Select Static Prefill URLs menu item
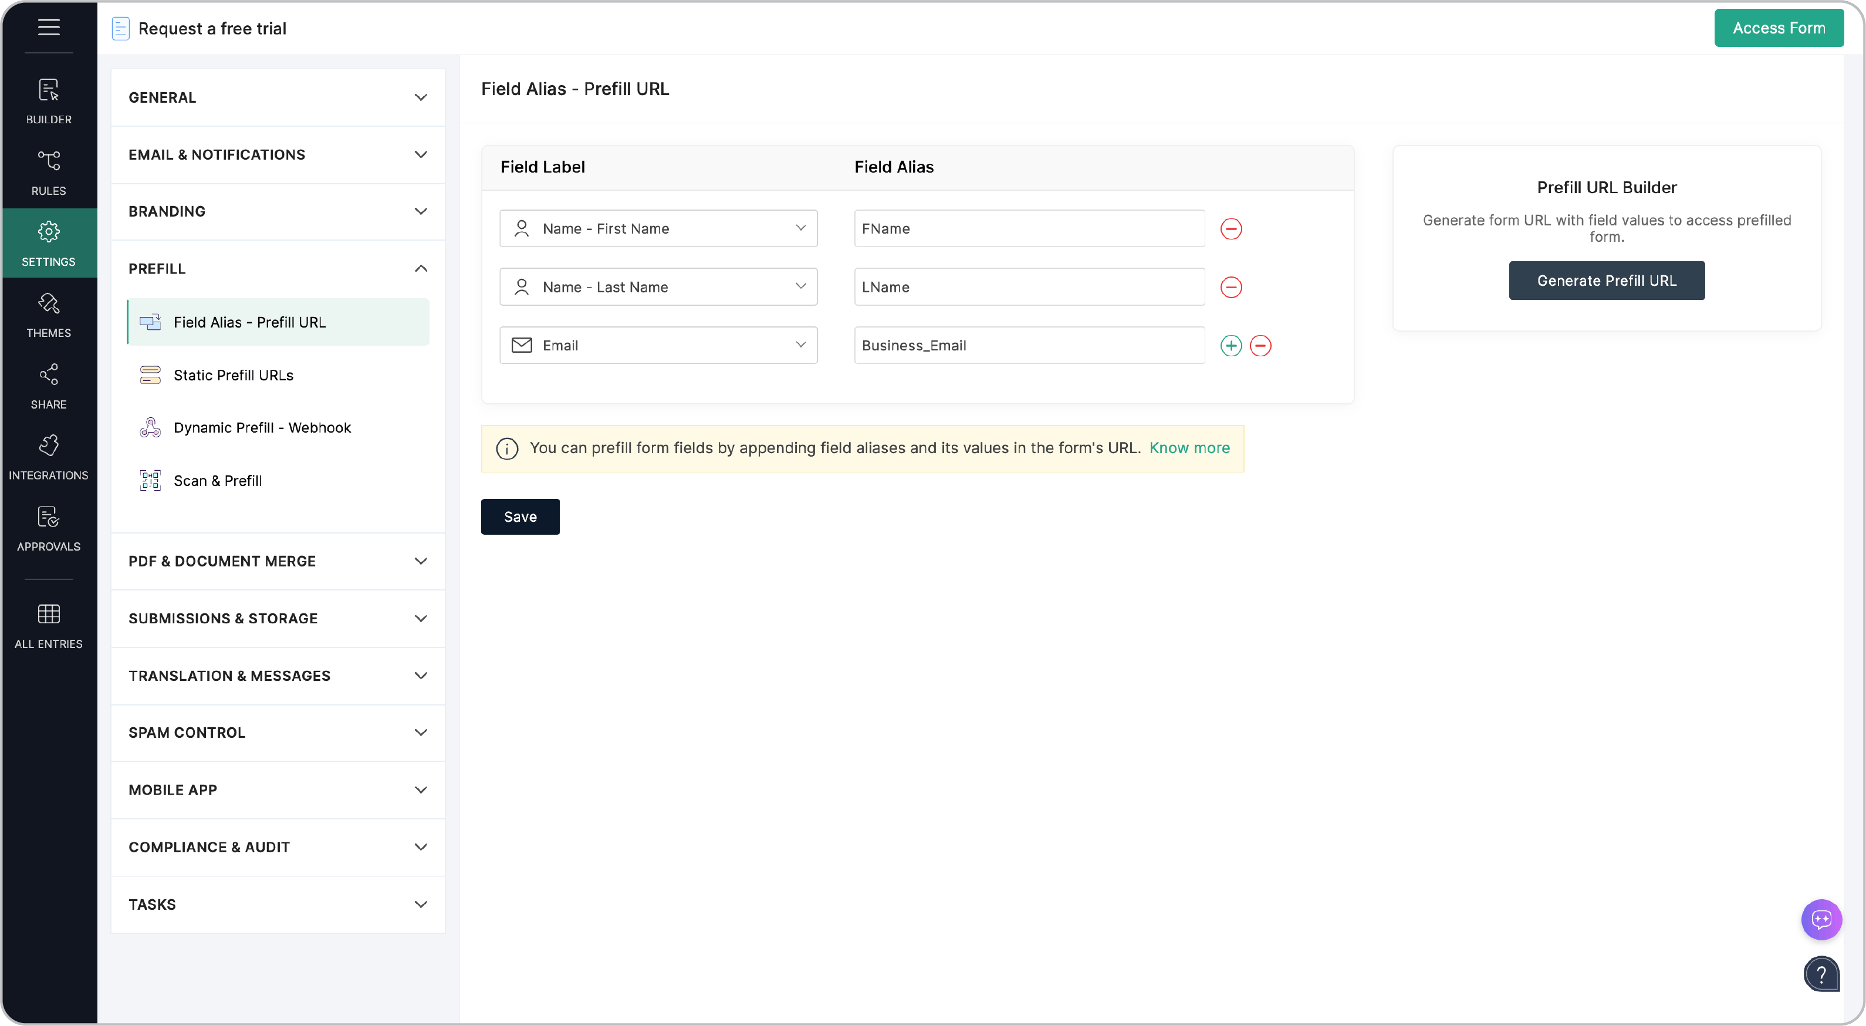The image size is (1866, 1026). coord(234,374)
